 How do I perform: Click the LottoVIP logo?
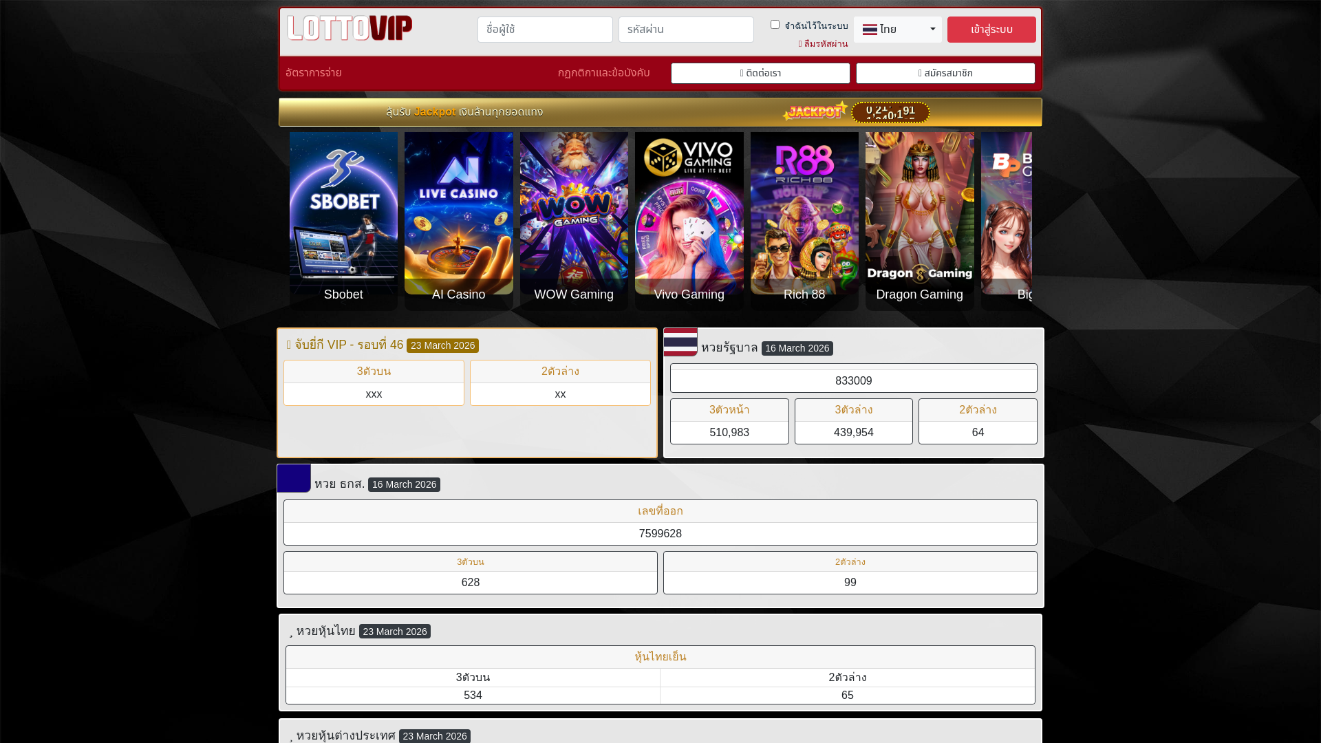coord(350,28)
